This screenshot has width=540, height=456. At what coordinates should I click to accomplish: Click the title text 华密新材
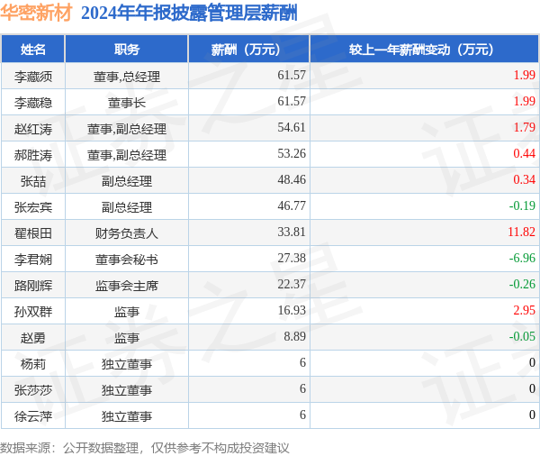tap(36, 14)
